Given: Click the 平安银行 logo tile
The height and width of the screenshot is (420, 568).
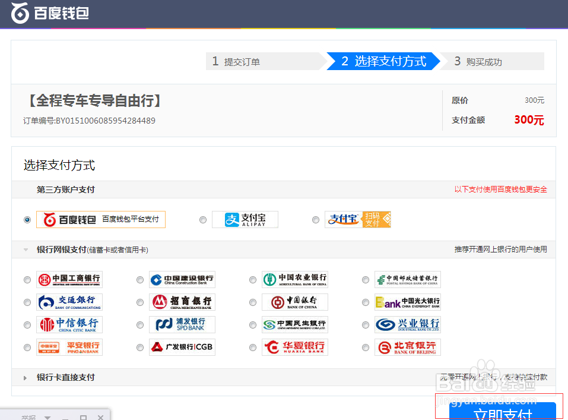Looking at the screenshot, I should click(x=69, y=347).
